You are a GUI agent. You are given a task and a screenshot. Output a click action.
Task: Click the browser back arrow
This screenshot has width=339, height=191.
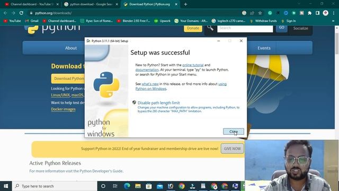pyautogui.click(x=5, y=13)
